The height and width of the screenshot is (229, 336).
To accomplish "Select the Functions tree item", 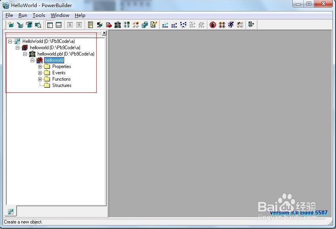I will (x=61, y=79).
